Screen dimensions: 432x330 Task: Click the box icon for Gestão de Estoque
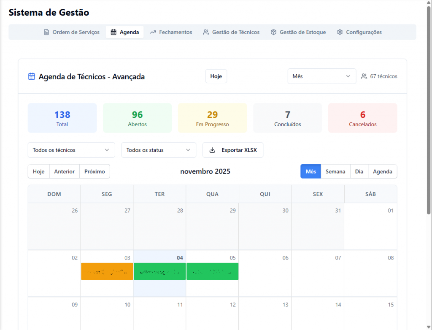point(273,32)
